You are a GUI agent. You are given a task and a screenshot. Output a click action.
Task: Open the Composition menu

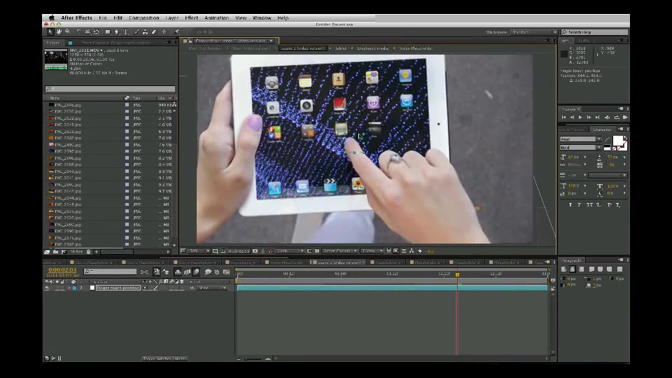tap(143, 18)
